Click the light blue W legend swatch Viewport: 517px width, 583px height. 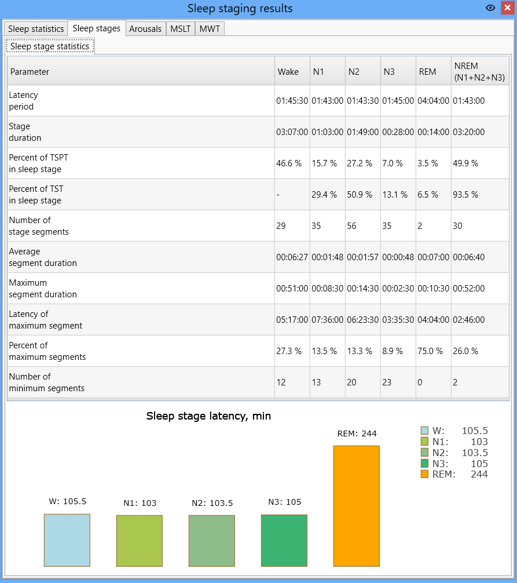(424, 431)
